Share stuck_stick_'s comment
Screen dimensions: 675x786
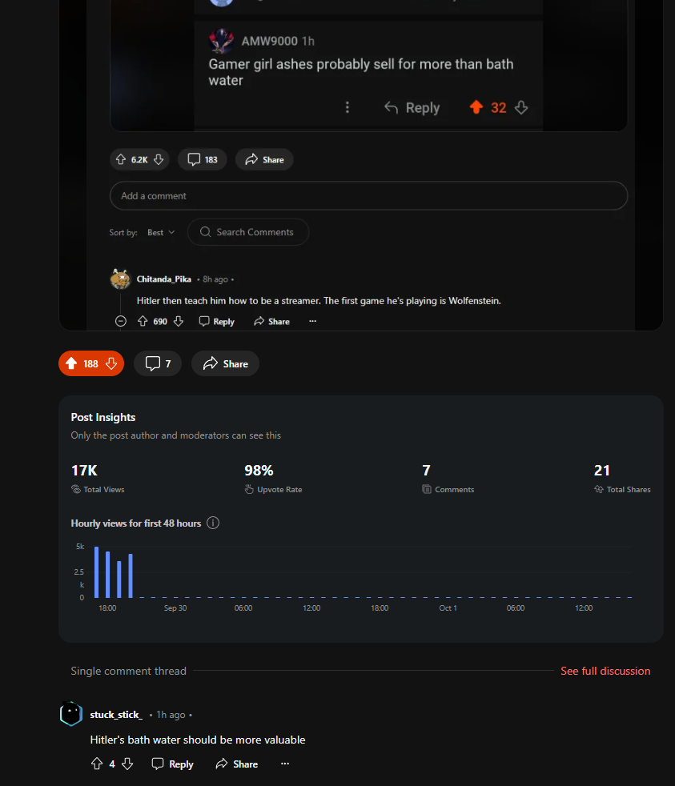pos(237,764)
